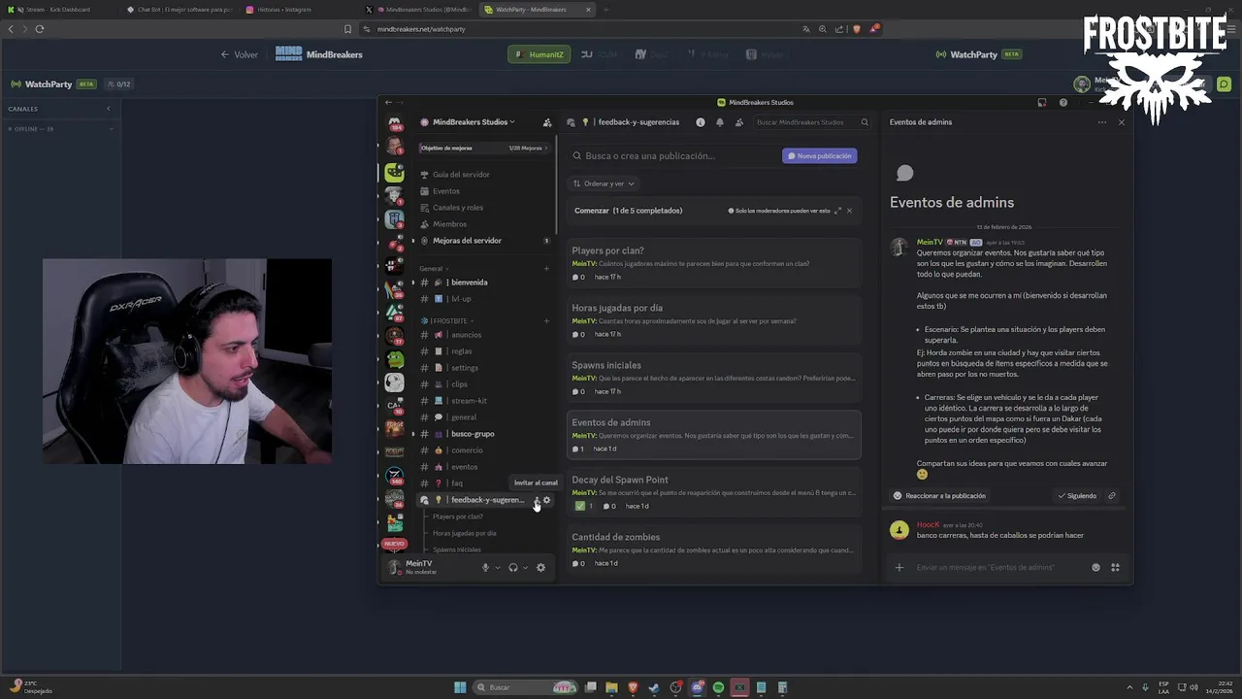Click the notification bell in channel header
This screenshot has width=1242, height=699.
pyautogui.click(x=719, y=122)
